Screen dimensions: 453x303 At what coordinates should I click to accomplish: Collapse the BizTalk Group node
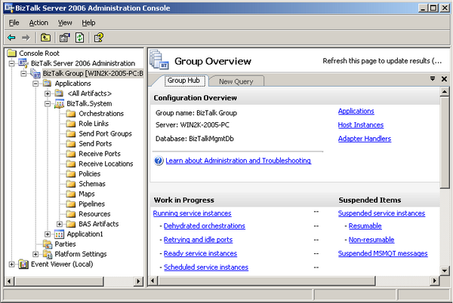click(23, 74)
